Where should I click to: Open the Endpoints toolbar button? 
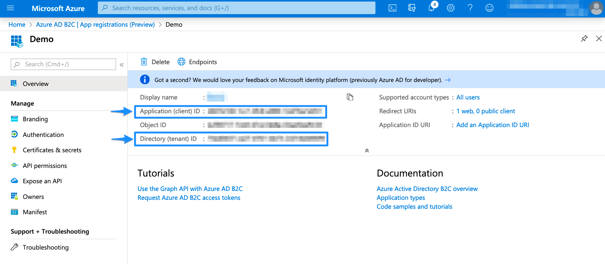point(197,62)
